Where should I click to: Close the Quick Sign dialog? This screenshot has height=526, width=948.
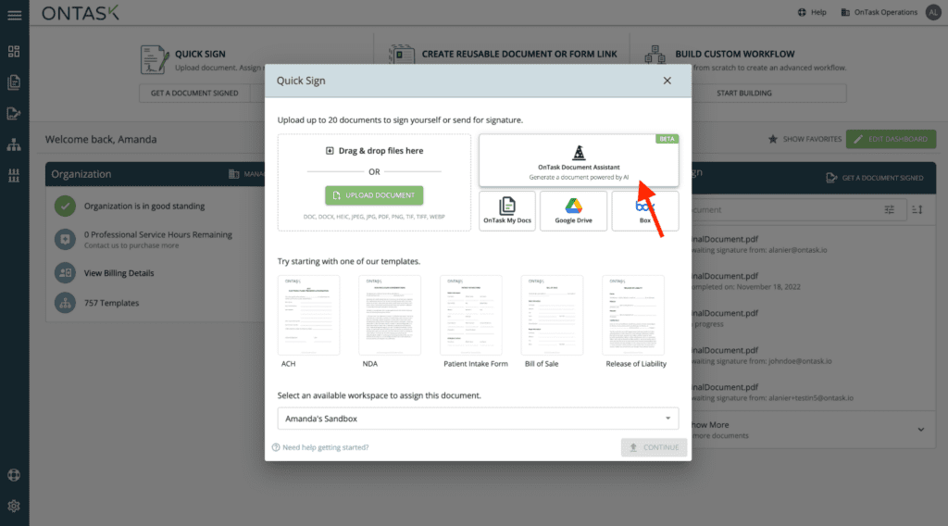[667, 81]
